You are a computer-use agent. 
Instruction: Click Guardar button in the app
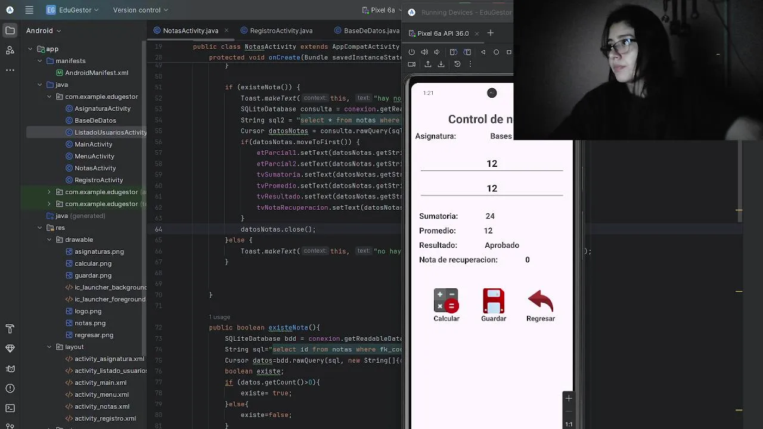point(494,306)
